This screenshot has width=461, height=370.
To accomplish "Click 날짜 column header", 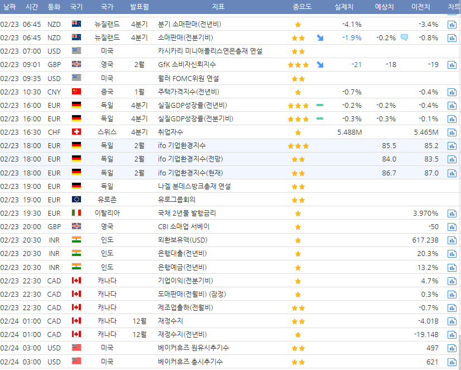I will pos(9,7).
